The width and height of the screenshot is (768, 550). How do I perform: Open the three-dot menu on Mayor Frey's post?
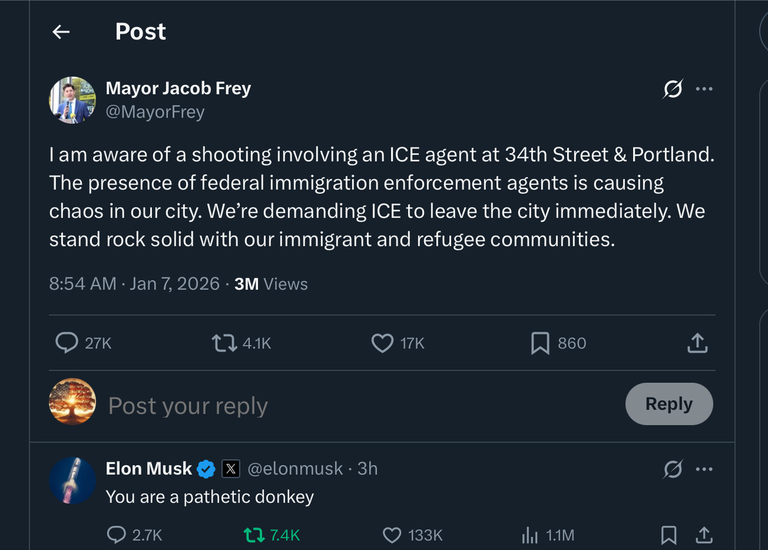click(x=704, y=89)
